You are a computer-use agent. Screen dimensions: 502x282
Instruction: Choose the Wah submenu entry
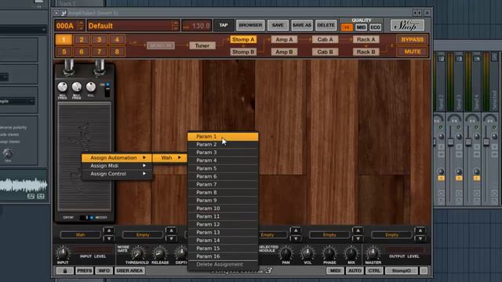(x=169, y=157)
